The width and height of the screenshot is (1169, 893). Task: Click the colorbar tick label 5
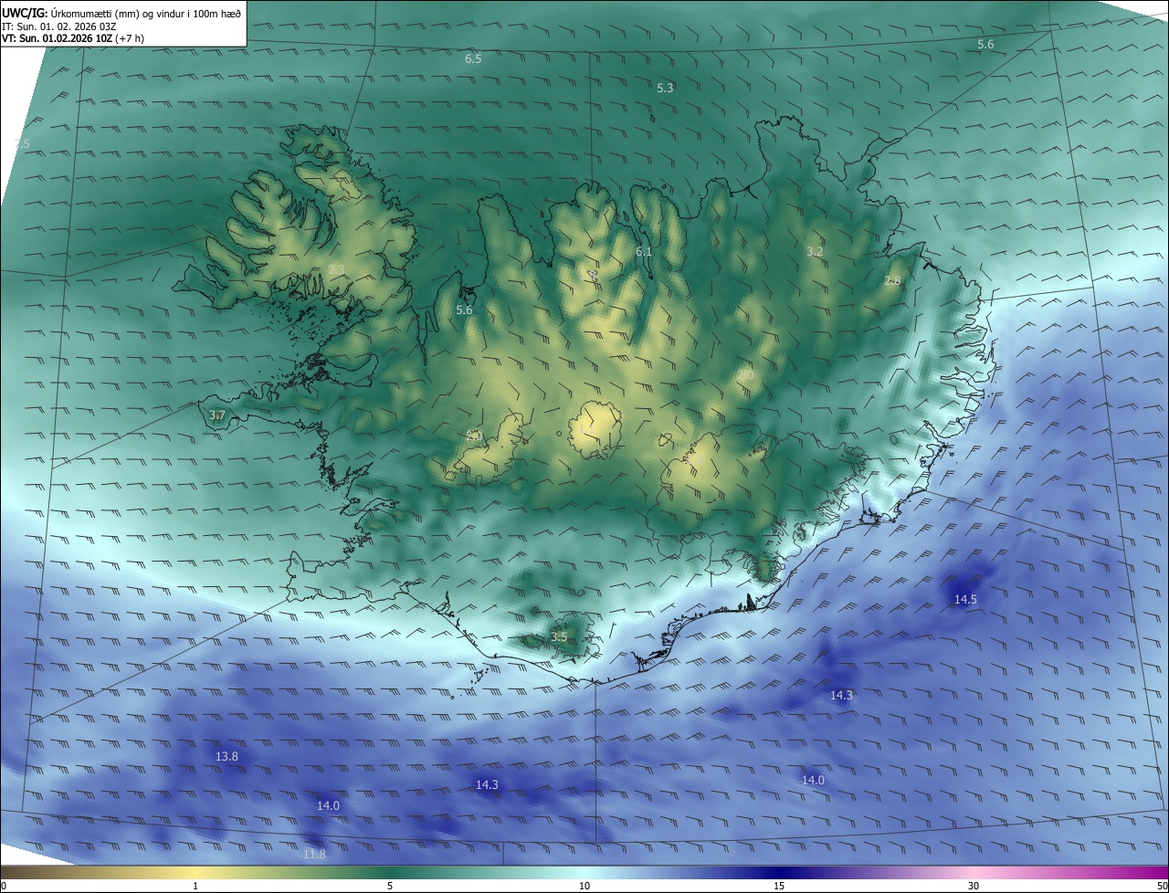click(390, 886)
